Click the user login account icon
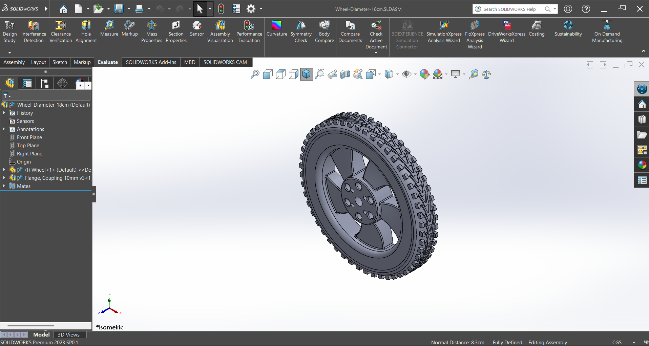 pos(568,9)
